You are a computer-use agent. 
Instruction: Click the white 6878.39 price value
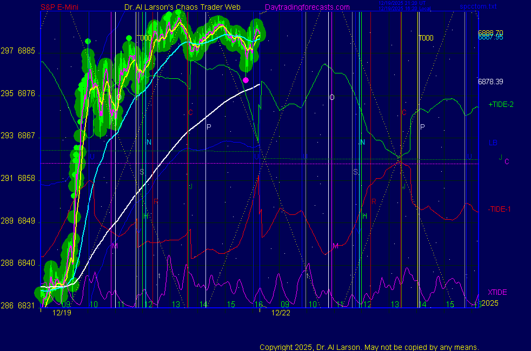coord(490,82)
